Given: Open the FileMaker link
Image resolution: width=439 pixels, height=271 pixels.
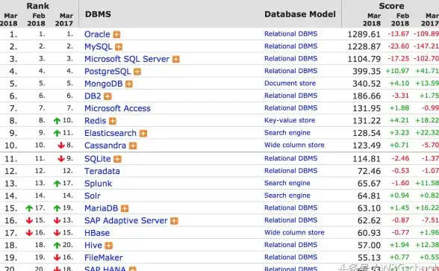Looking at the screenshot, I should click(x=104, y=258).
